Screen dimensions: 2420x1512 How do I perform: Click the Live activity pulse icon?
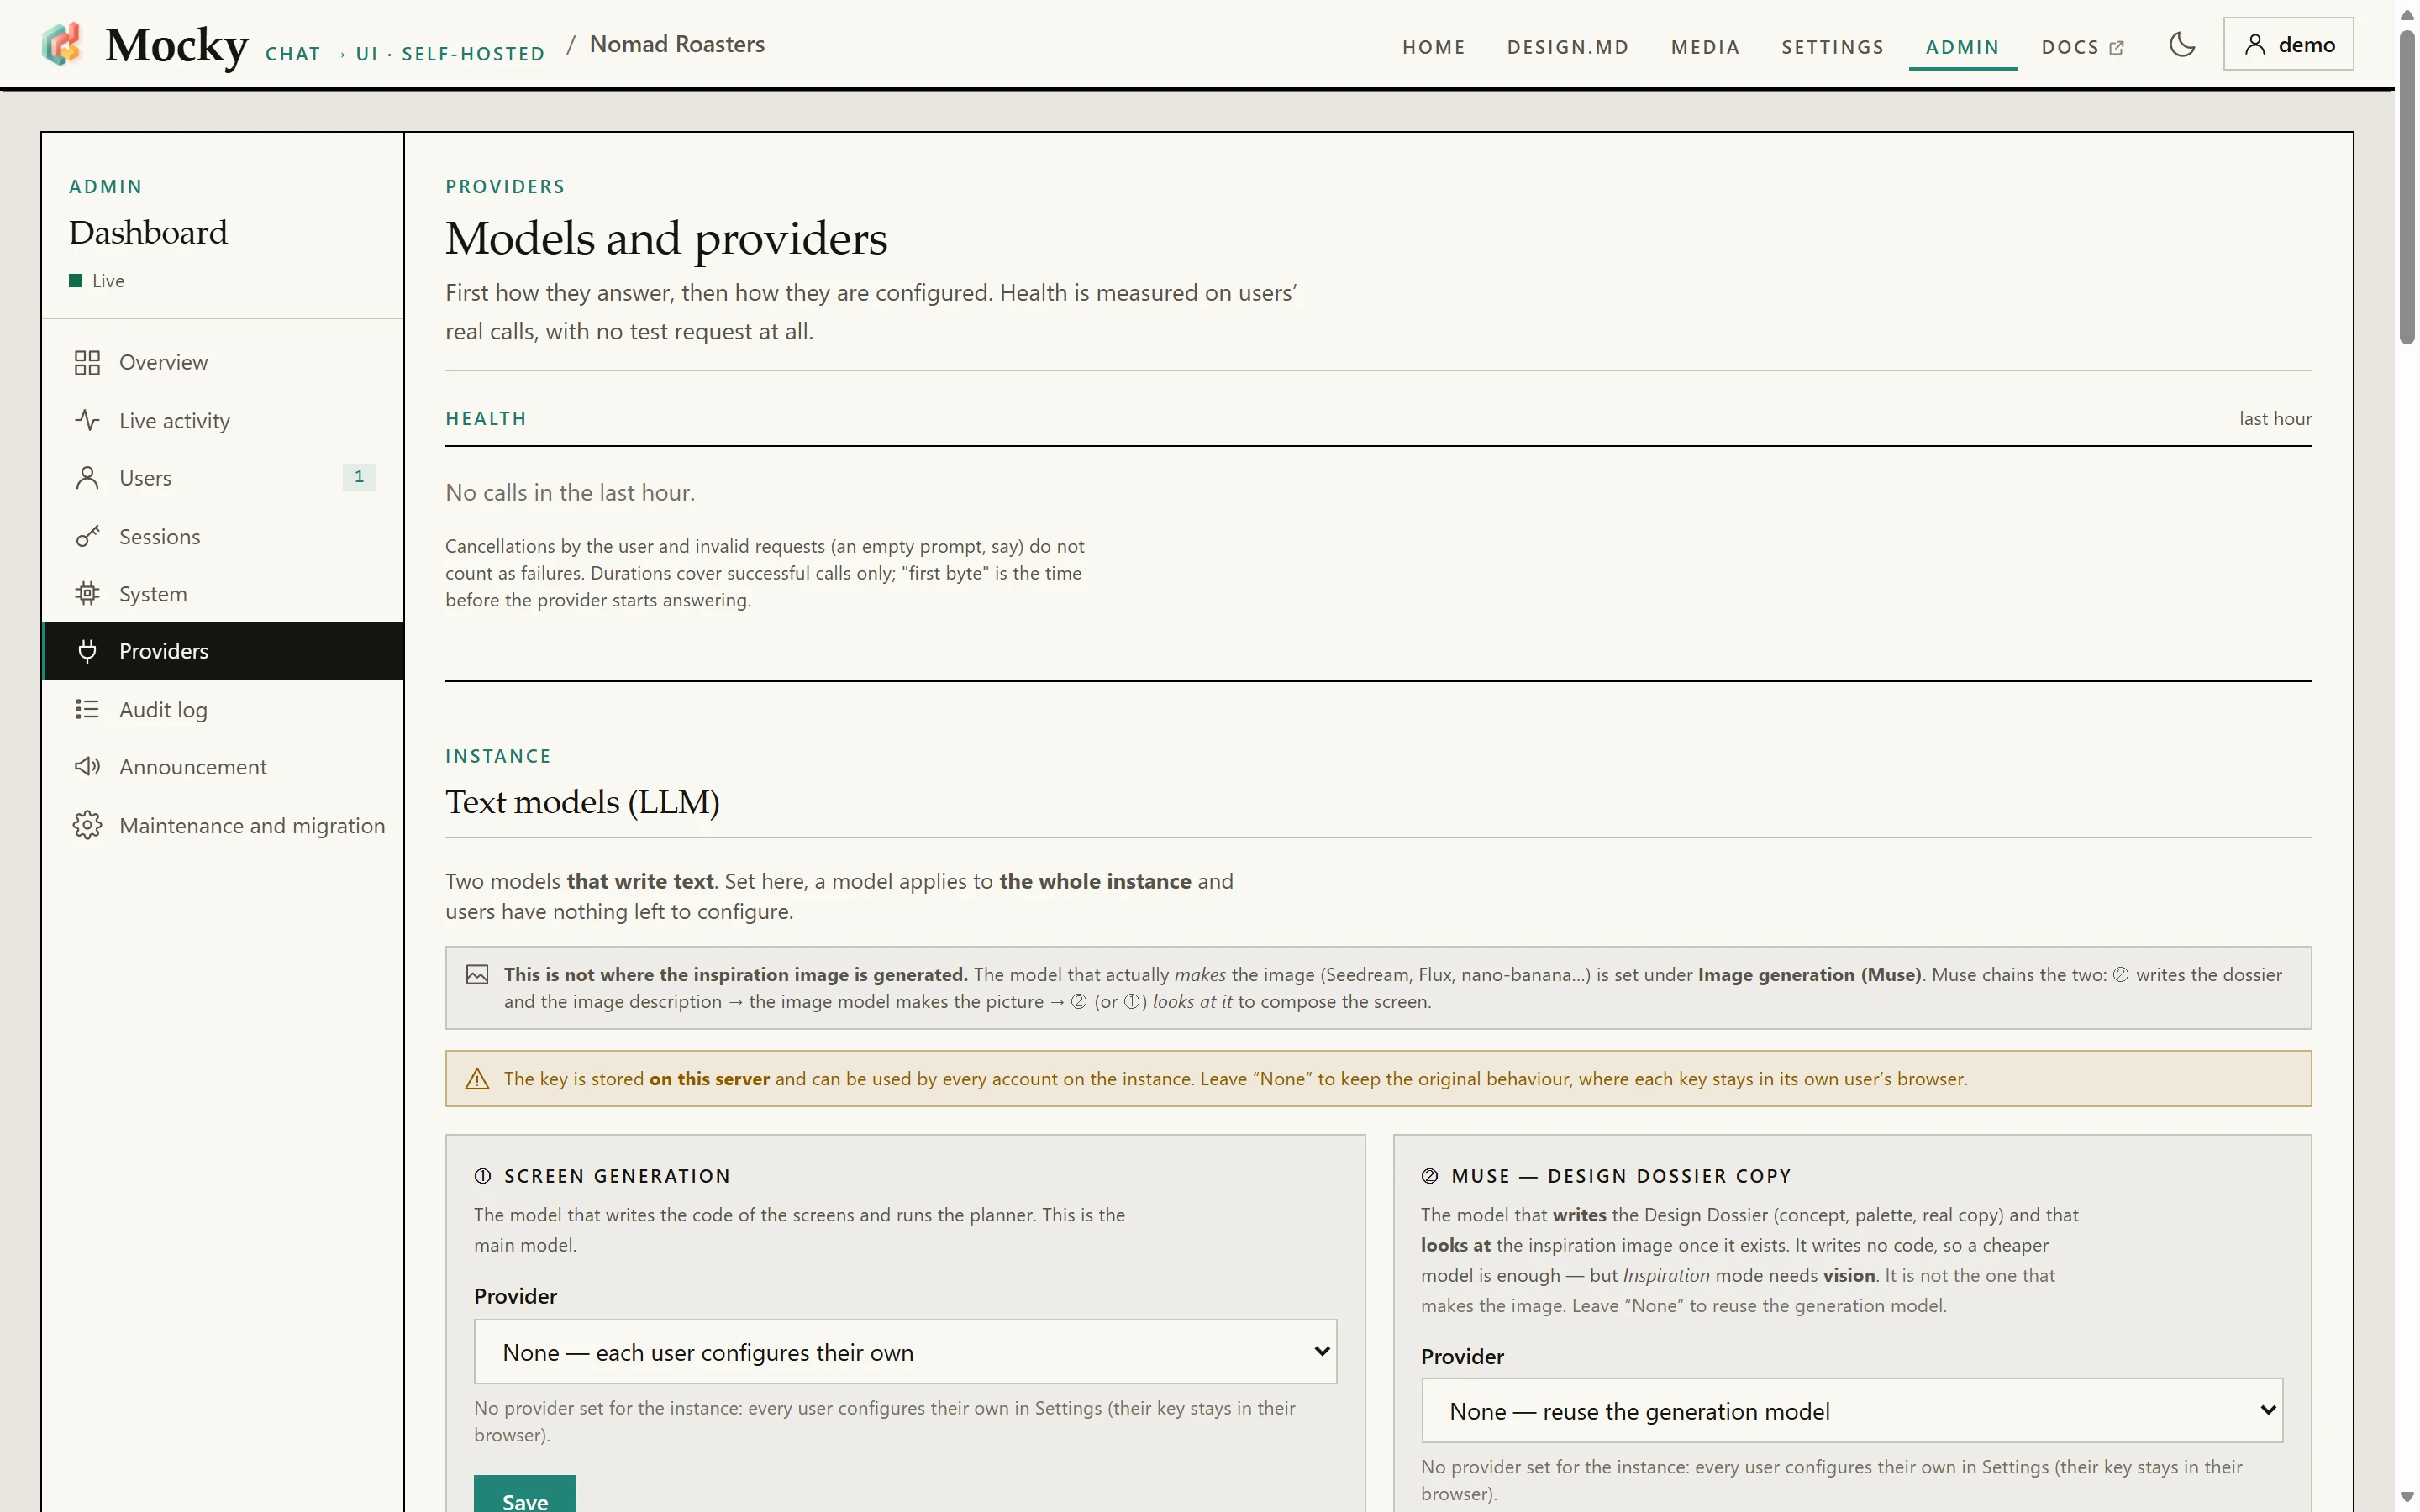87,420
